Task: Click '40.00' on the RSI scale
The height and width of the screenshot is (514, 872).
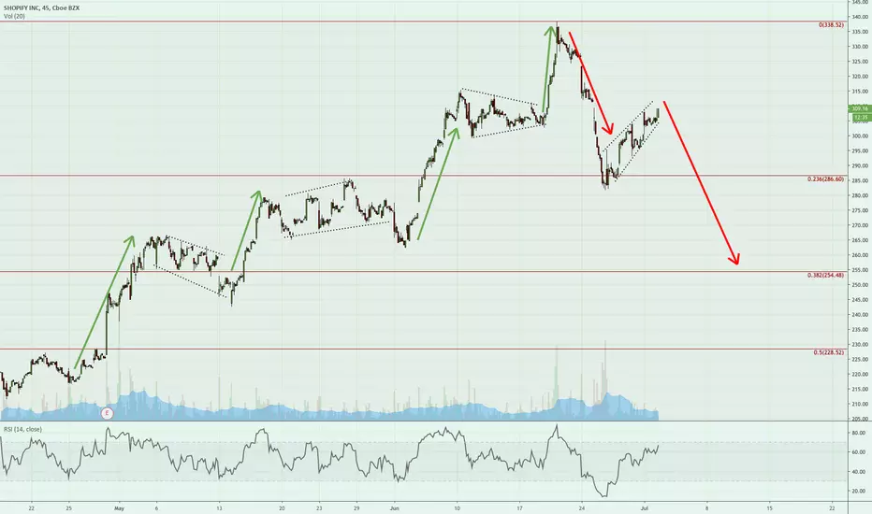Action: (859, 471)
